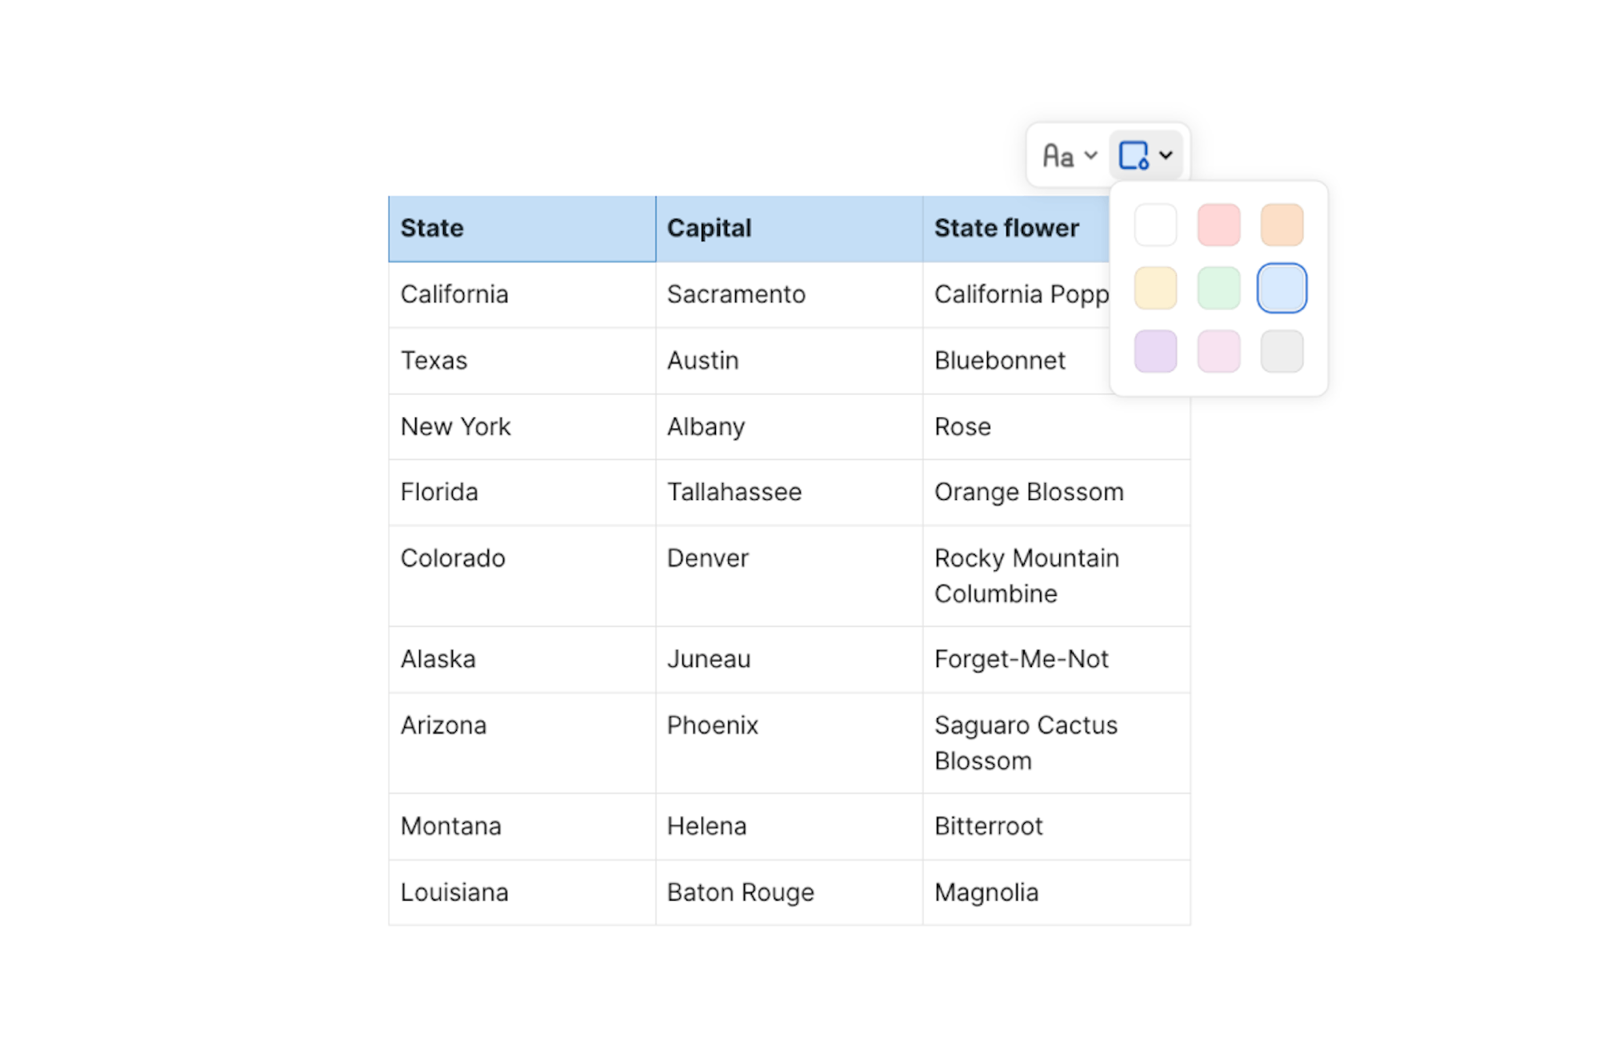Image resolution: width=1600 pixels, height=1043 pixels.
Task: Open the Aa text style dropdown
Action: pos(1068,155)
